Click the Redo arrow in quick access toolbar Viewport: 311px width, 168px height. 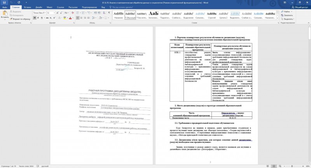pos(19,3)
